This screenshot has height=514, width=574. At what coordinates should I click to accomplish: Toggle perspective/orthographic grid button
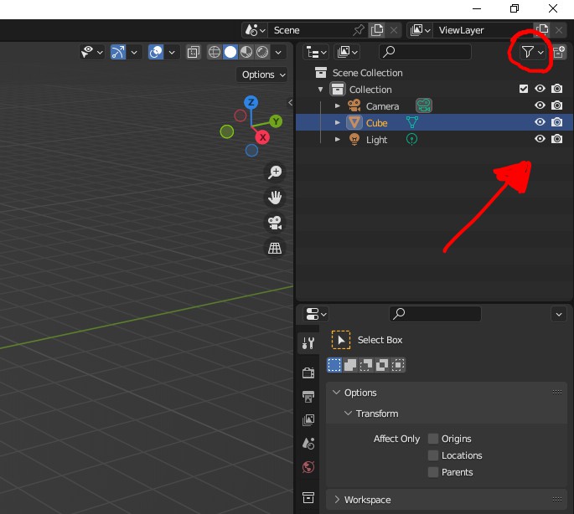click(275, 248)
